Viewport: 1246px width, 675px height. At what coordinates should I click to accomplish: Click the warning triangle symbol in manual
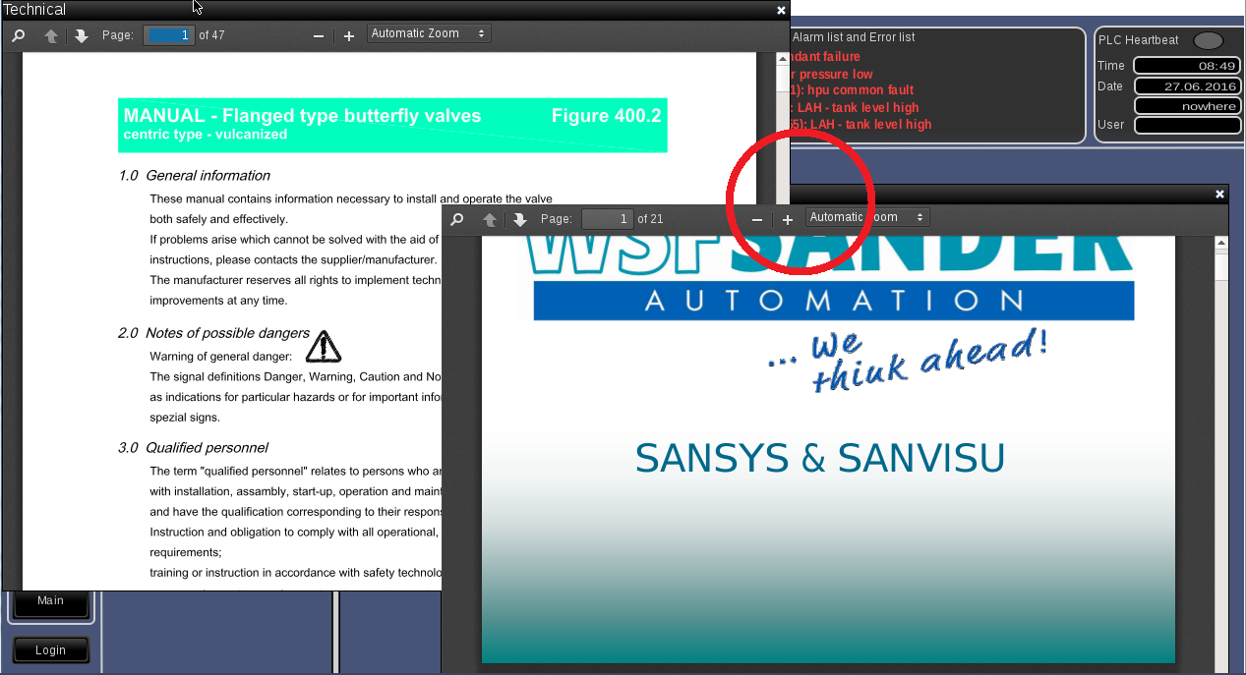pyautogui.click(x=324, y=346)
